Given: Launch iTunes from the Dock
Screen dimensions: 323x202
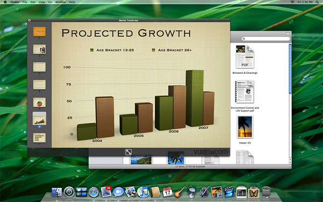Looking at the screenshot, I should click(x=143, y=192).
